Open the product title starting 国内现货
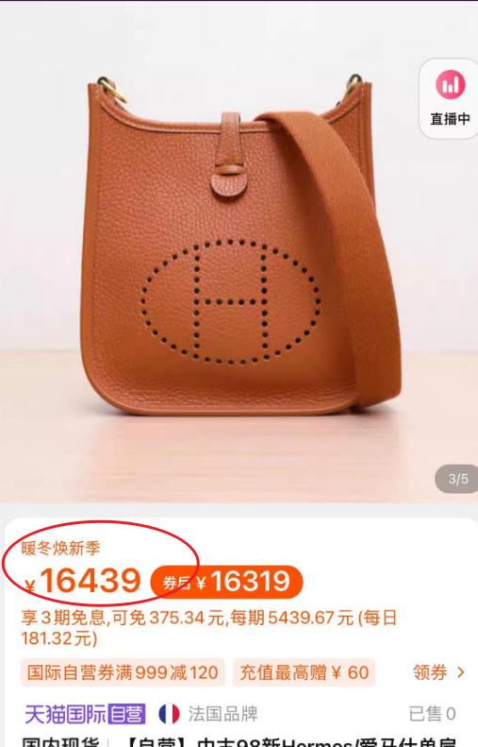 [239, 741]
